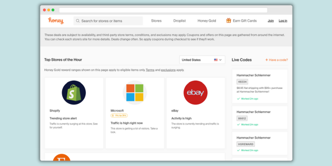Click the $8.95 flat shipping description
The image size is (332, 166).
point(260,90)
